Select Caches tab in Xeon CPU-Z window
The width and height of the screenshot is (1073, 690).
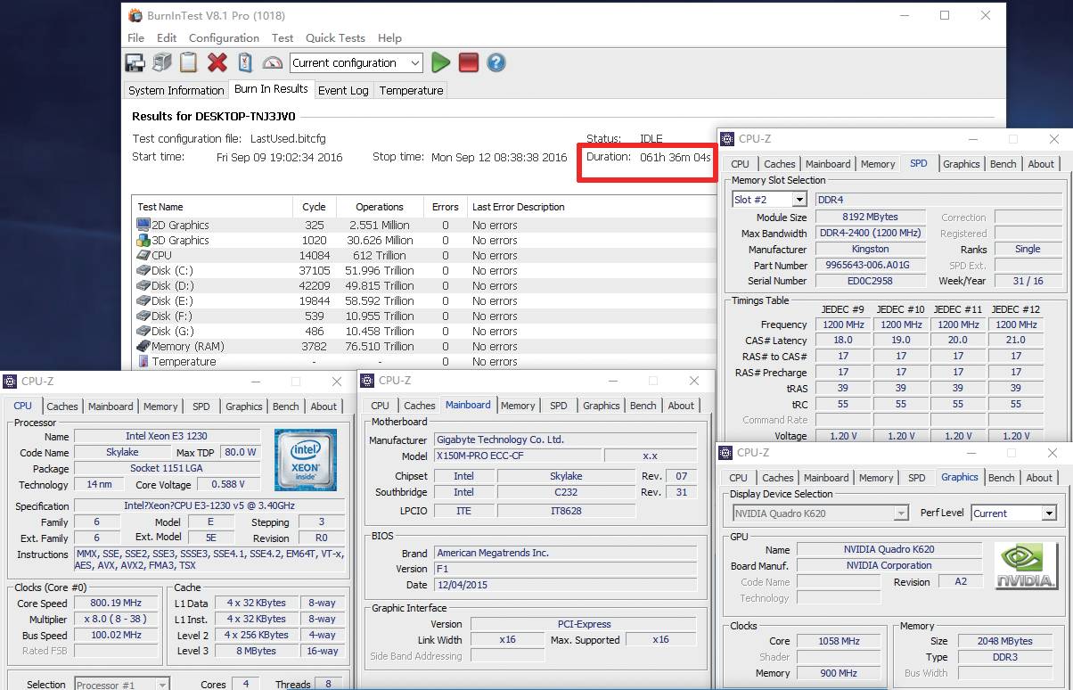click(62, 407)
